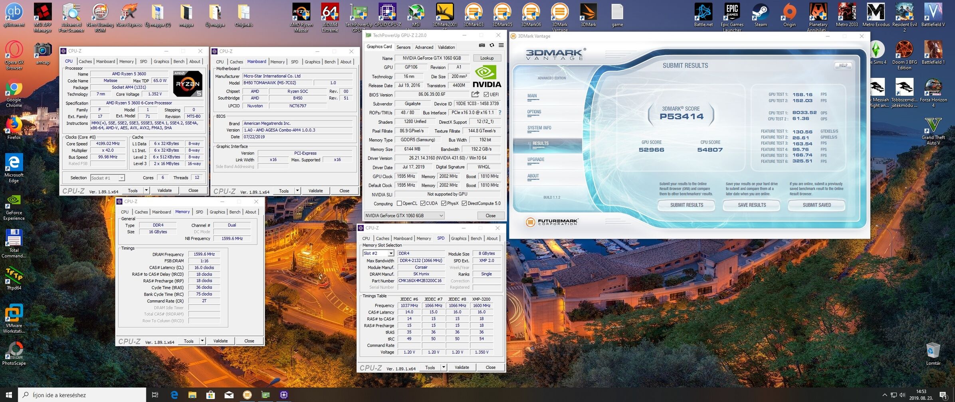Viewport: 955px width, 402px height.
Task: Select the PhotoScape desktop icon
Action: pos(14,353)
